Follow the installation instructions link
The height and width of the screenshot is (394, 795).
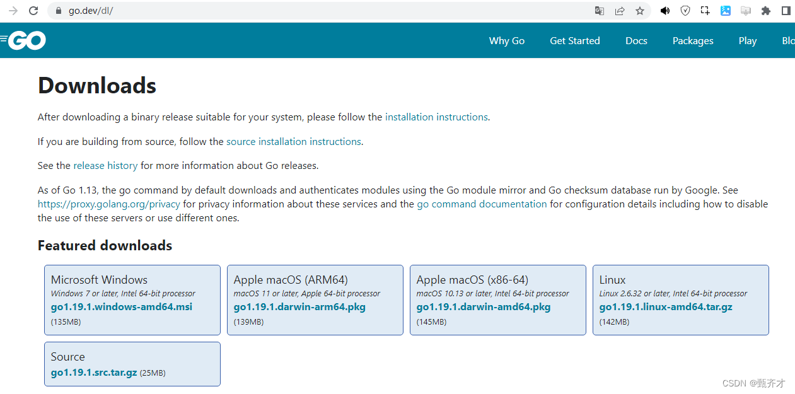pyautogui.click(x=436, y=117)
